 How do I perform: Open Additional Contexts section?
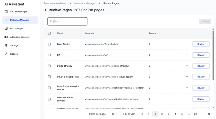click(x=20, y=37)
